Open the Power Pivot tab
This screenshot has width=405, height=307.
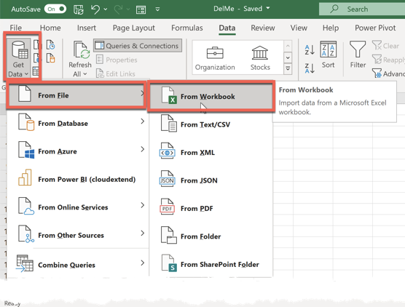375,28
